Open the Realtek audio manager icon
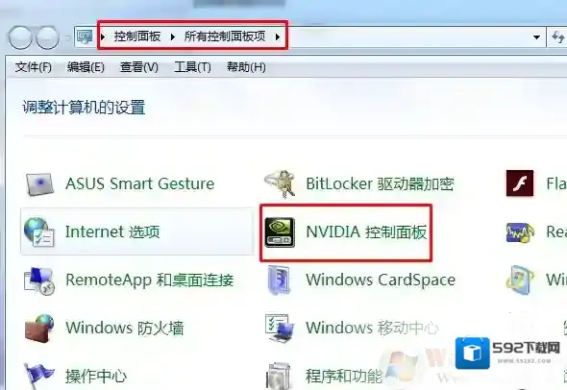The height and width of the screenshot is (390, 567). (x=520, y=232)
